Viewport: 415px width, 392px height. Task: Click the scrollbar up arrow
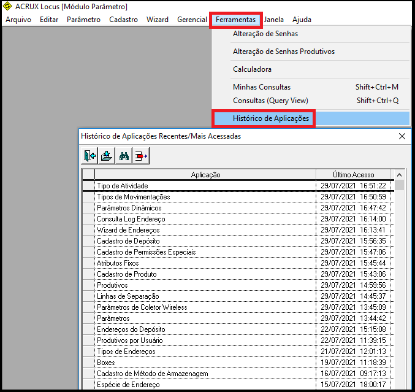[x=400, y=175]
